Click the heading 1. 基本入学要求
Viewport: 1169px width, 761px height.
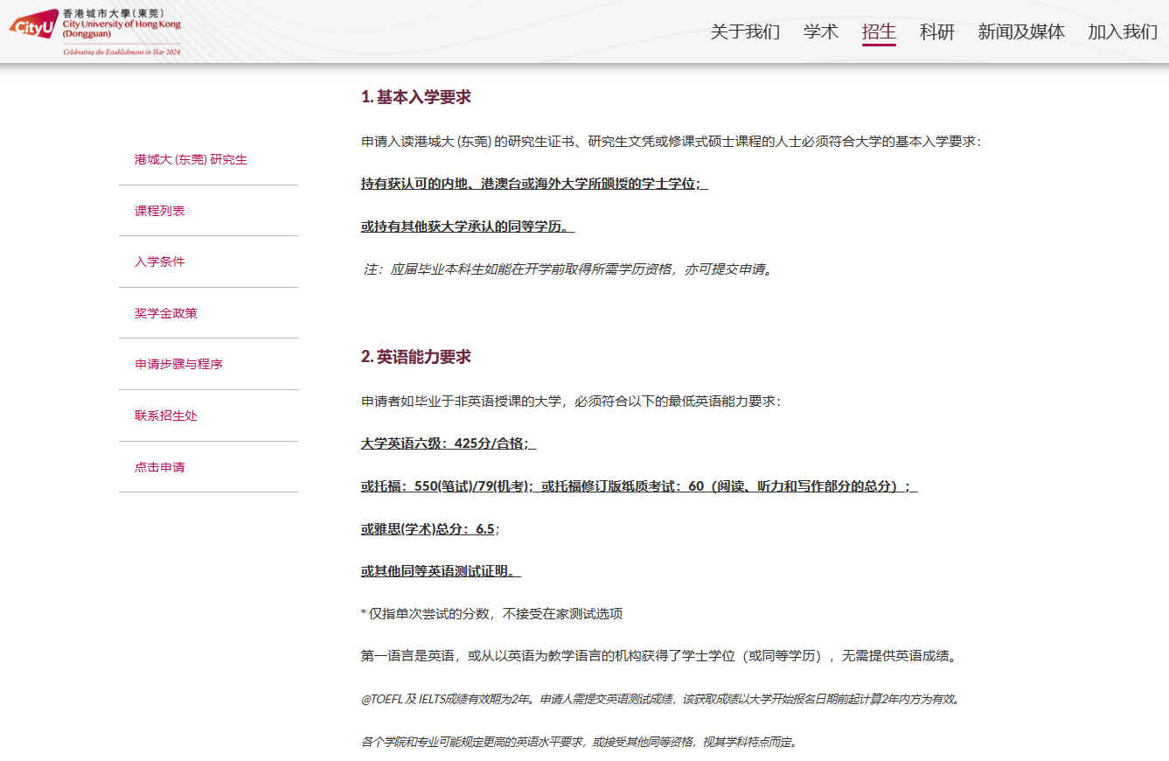[416, 97]
